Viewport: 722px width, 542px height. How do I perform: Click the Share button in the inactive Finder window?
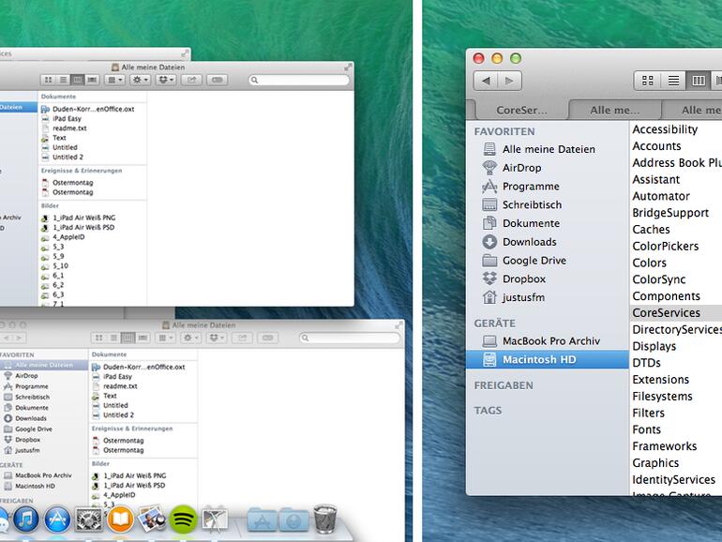point(242,338)
